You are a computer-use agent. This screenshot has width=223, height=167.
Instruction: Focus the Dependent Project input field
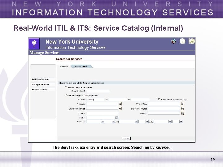pyautogui.click(x=164, y=109)
